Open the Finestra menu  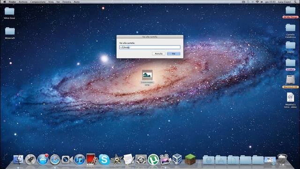coord(67,2)
